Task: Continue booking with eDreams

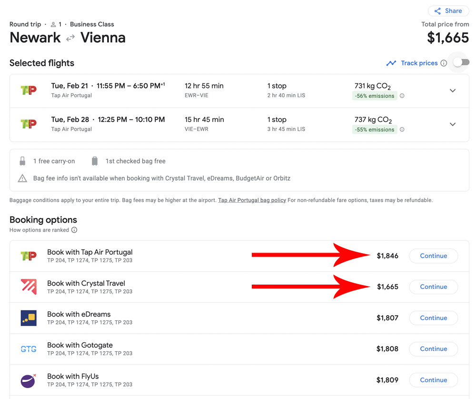Action: coord(434,318)
